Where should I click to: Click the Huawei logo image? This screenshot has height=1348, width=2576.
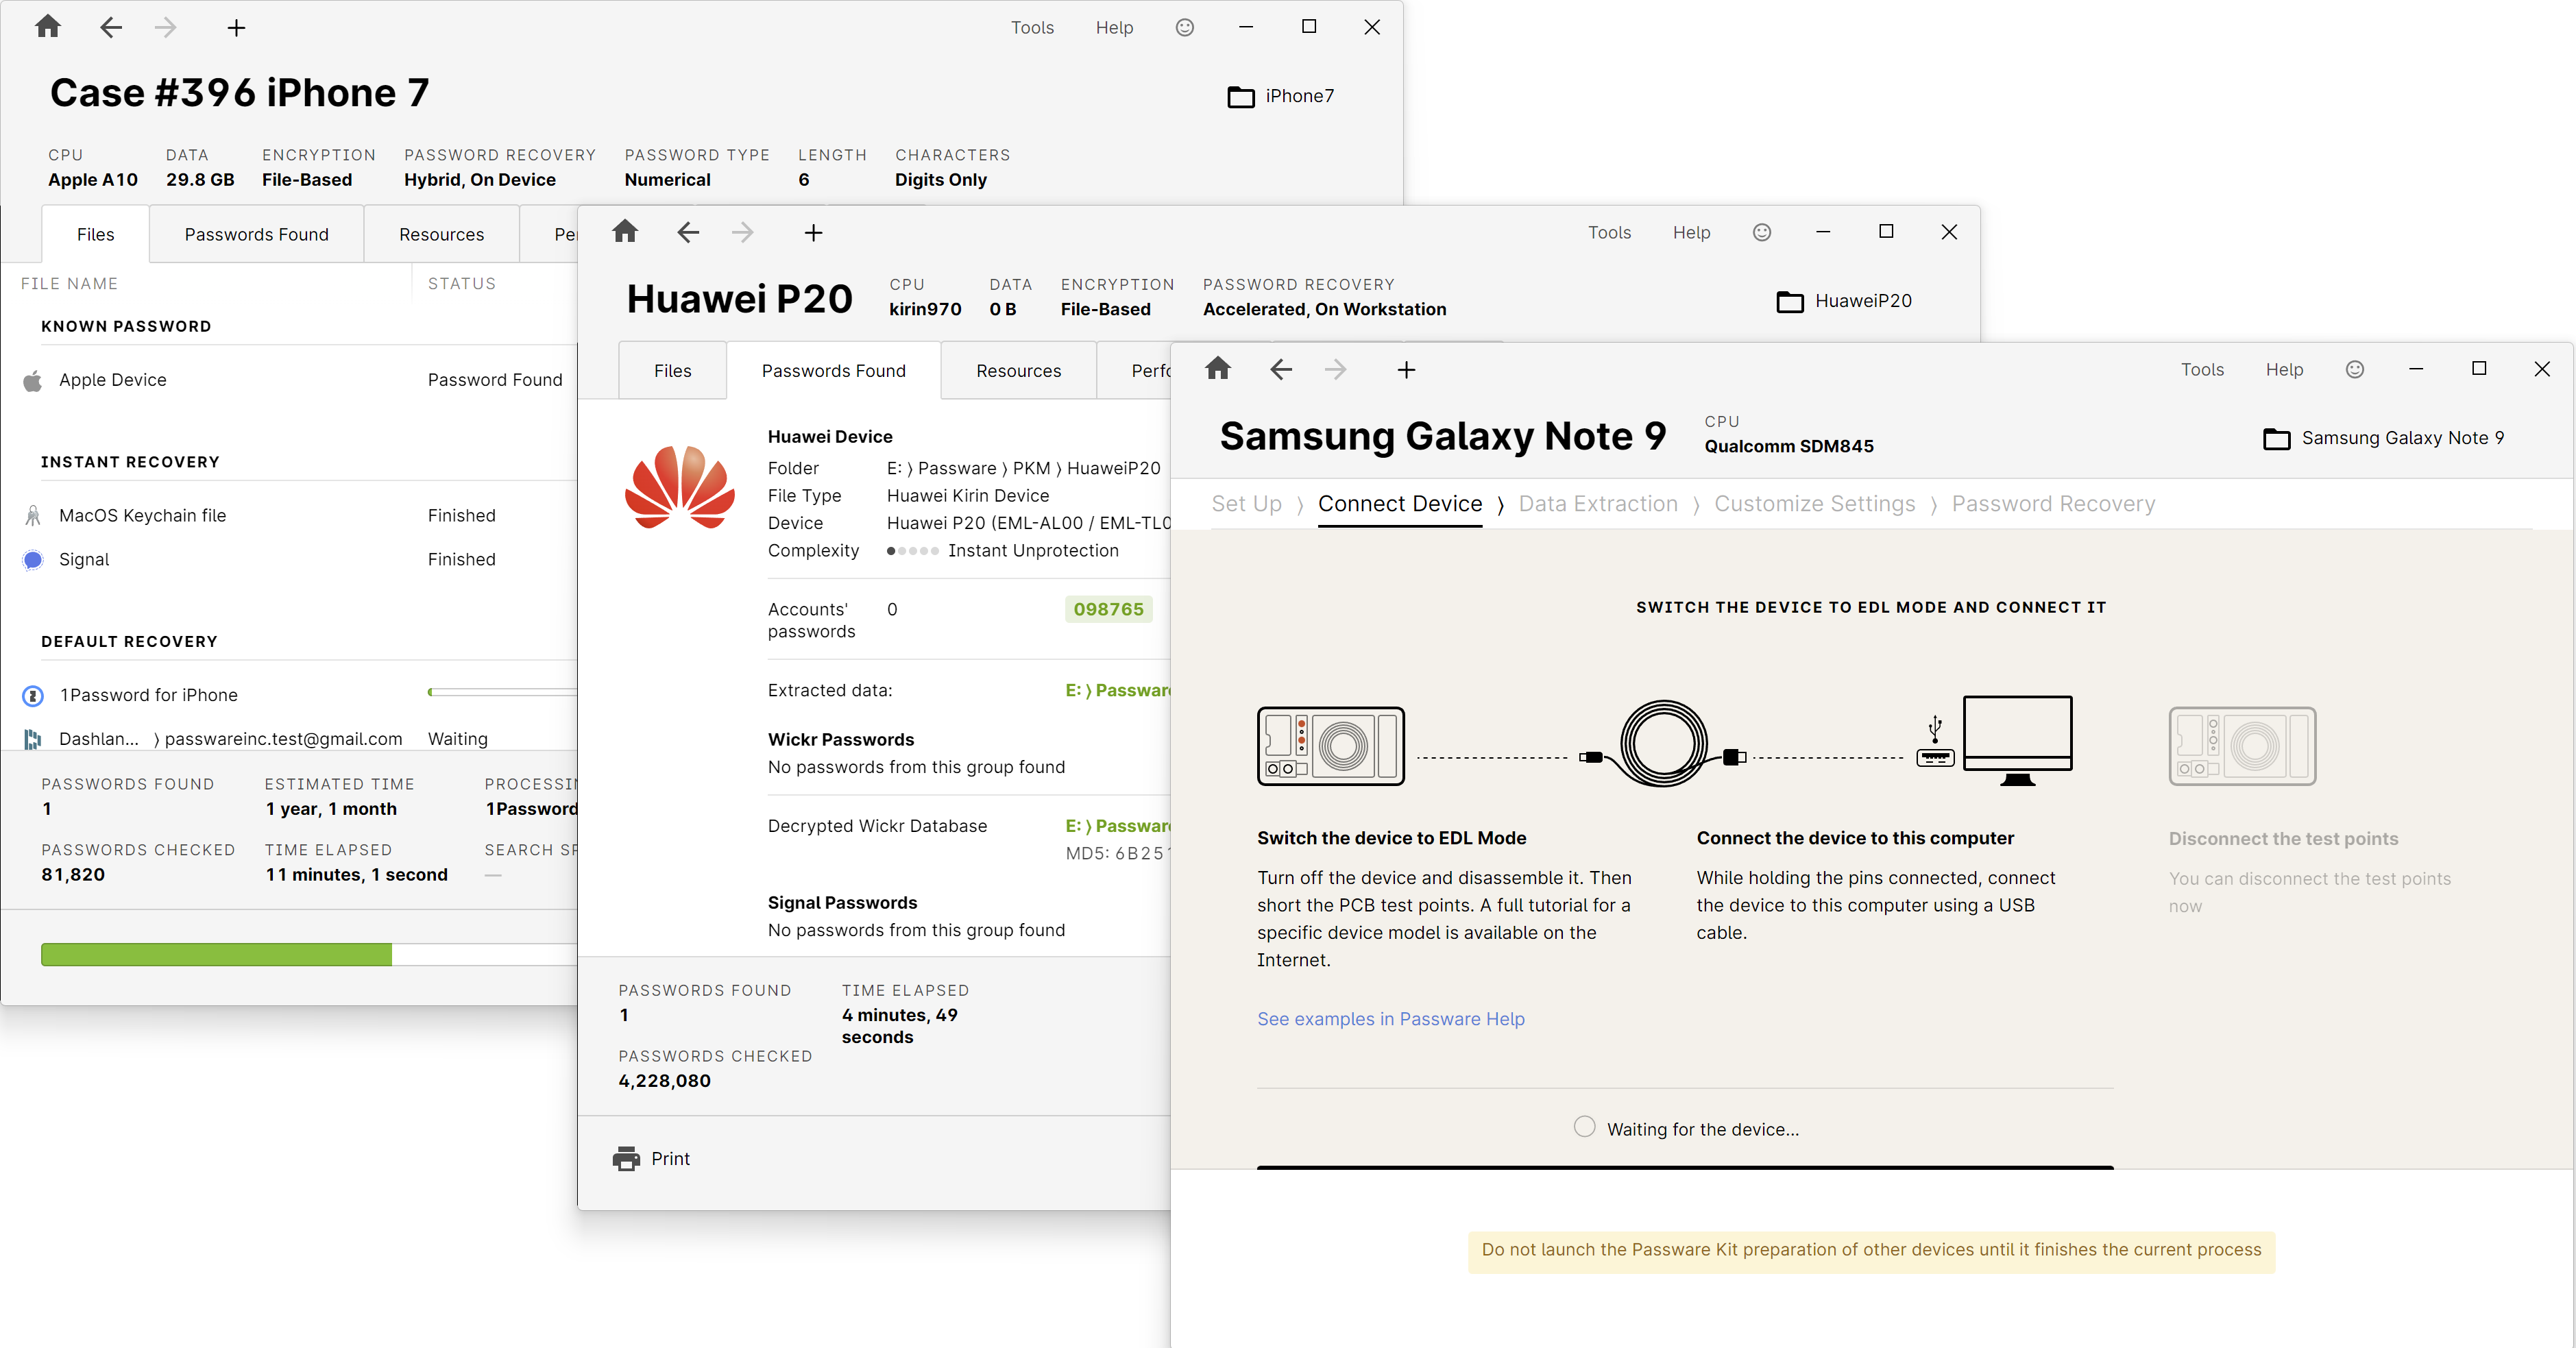(x=680, y=487)
